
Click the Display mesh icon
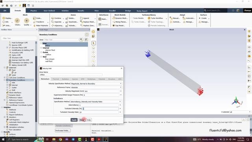point(7,18)
